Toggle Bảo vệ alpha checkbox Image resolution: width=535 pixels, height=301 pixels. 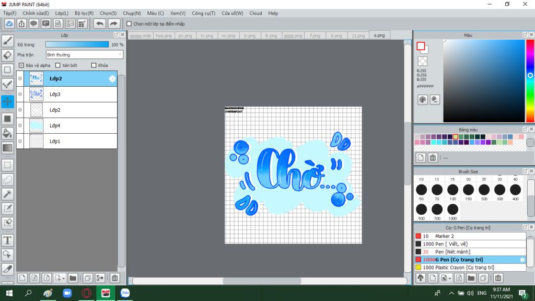coord(21,65)
